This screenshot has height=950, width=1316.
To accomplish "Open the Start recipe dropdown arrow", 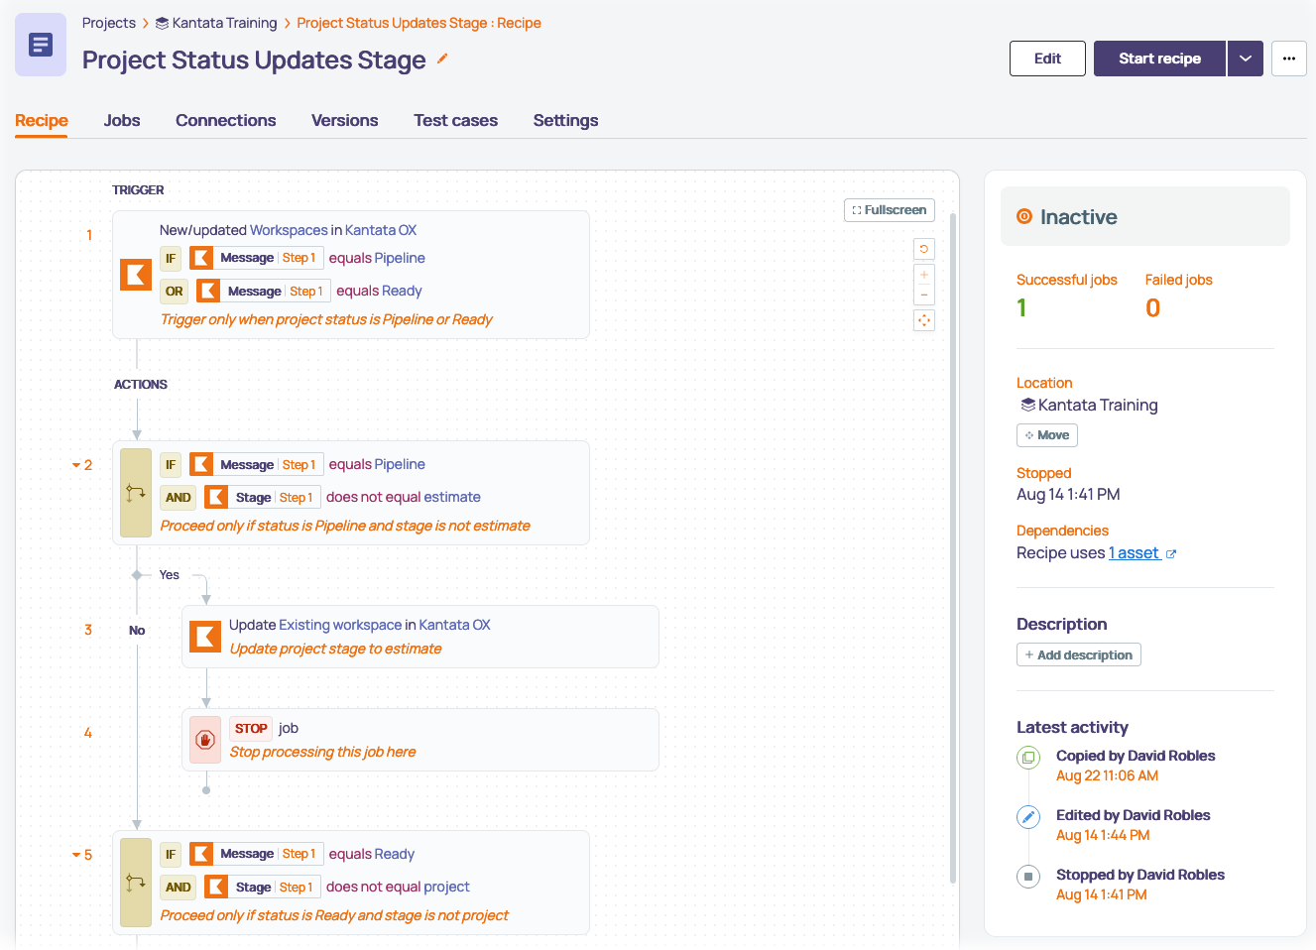I will click(x=1246, y=59).
